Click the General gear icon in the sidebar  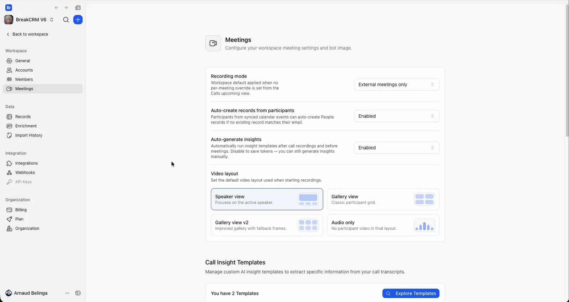tap(9, 61)
